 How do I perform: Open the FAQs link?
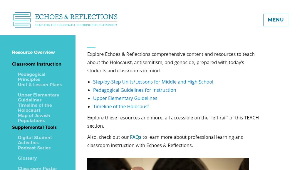tap(135, 137)
